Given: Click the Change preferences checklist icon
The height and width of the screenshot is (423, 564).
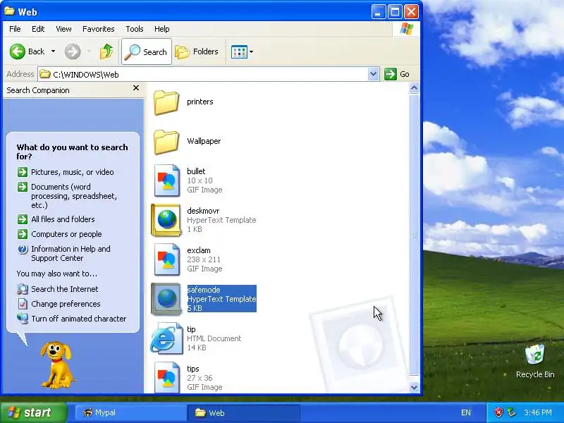Looking at the screenshot, I should tap(23, 304).
